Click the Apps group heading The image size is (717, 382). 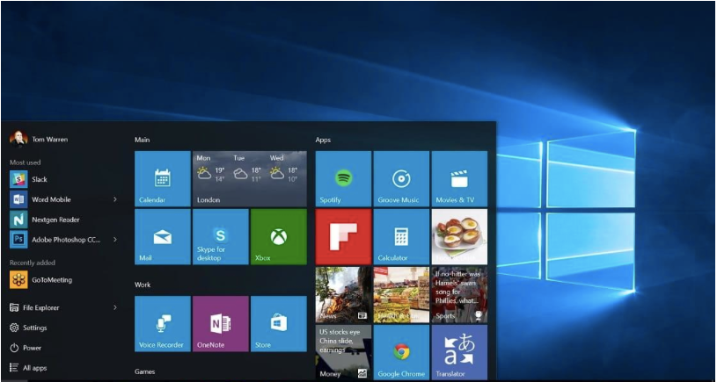323,141
